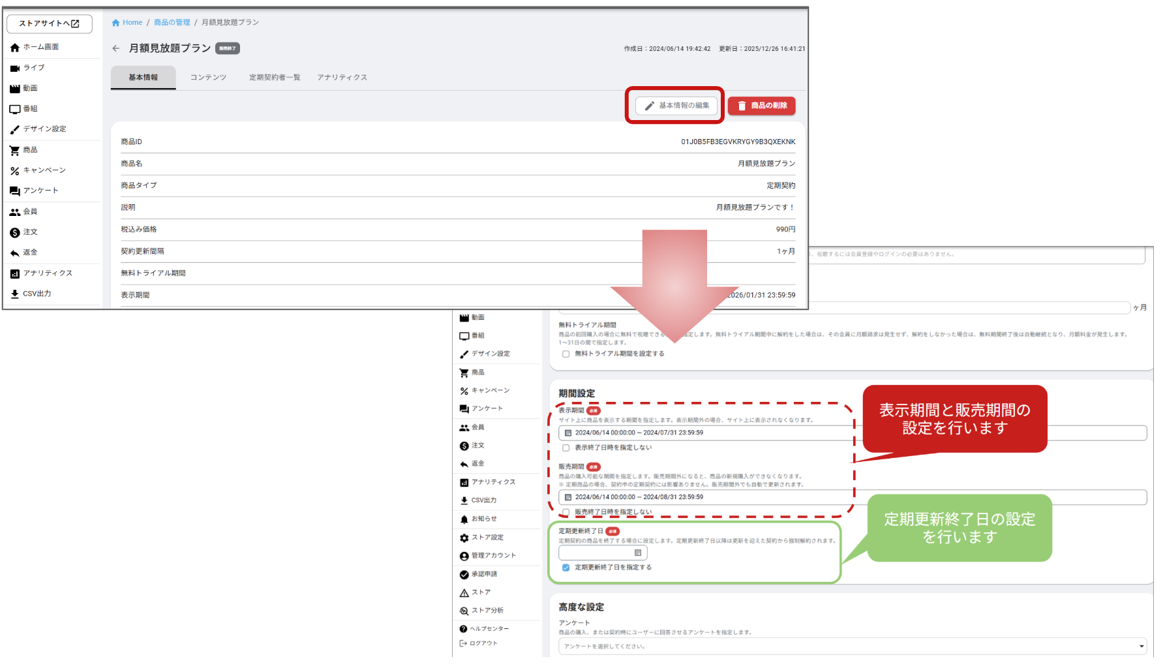Image resolution: width=1165 pixels, height=672 pixels.
Task: Open the 表示期間 date range picker
Action: (x=704, y=433)
